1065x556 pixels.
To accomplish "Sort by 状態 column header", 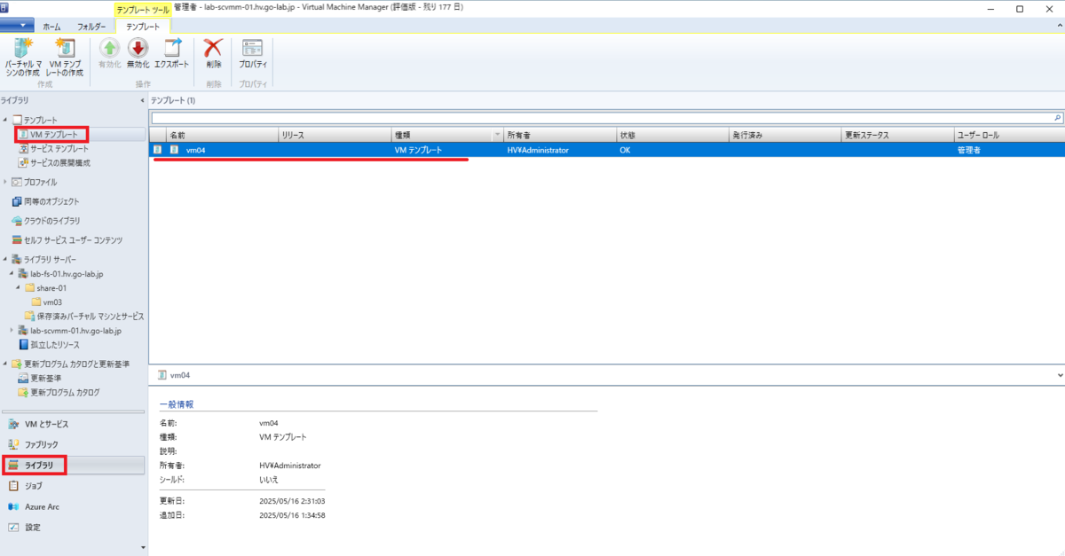I will 673,136.
